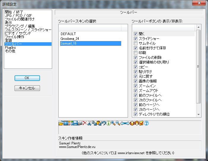Choose the Samuel_16 toolbar skin
The image size is (208, 161).
[x=91, y=43]
